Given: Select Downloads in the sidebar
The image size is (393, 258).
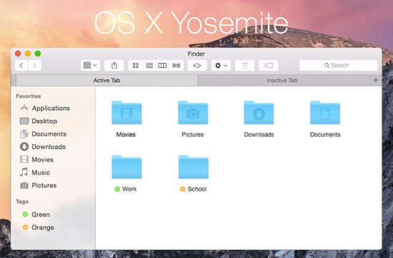Looking at the screenshot, I should [43, 147].
